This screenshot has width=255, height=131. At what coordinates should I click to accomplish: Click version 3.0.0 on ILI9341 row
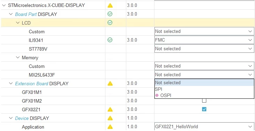[132, 40]
